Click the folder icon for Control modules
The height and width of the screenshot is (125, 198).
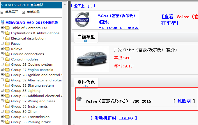pos(7,59)
